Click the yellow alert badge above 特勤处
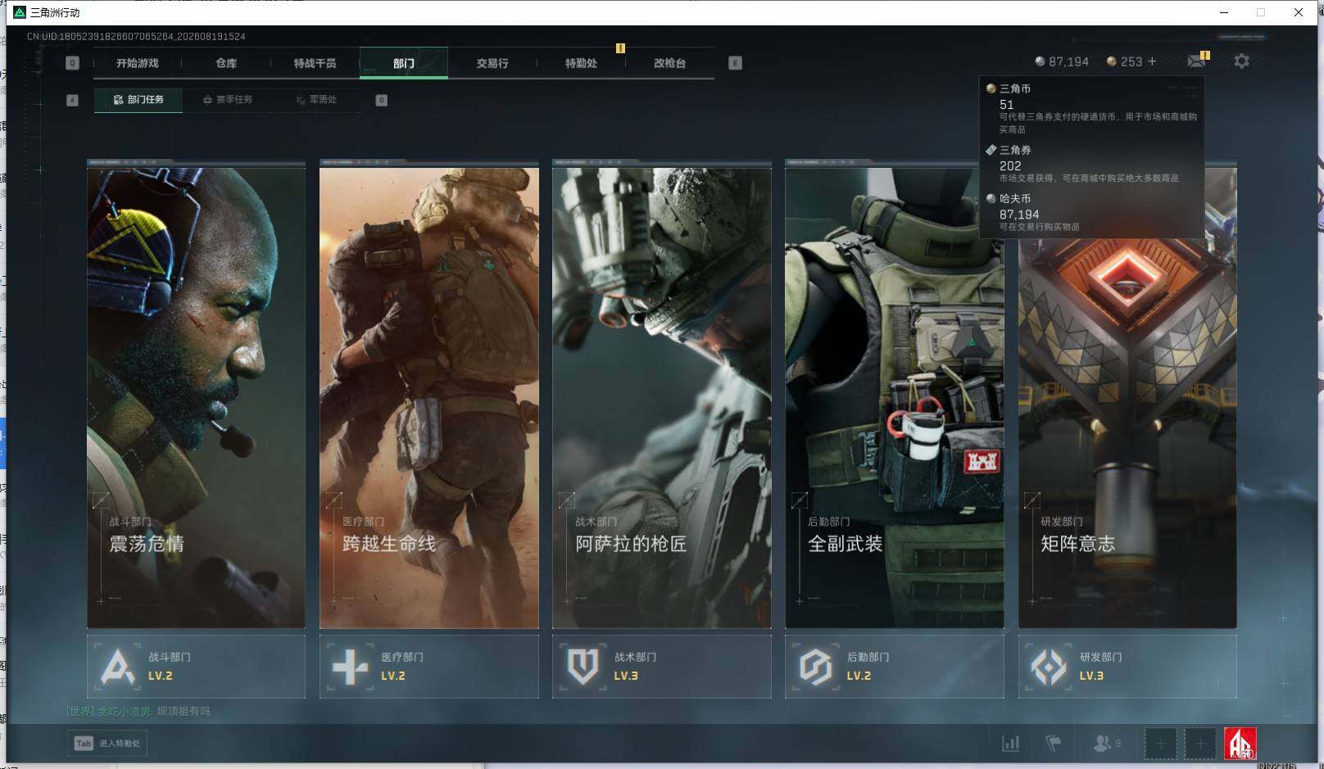The width and height of the screenshot is (1324, 769). tap(620, 48)
